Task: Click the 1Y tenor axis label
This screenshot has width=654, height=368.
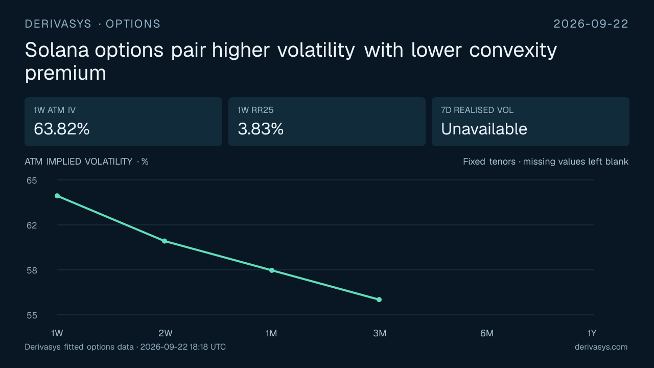Action: [592, 333]
